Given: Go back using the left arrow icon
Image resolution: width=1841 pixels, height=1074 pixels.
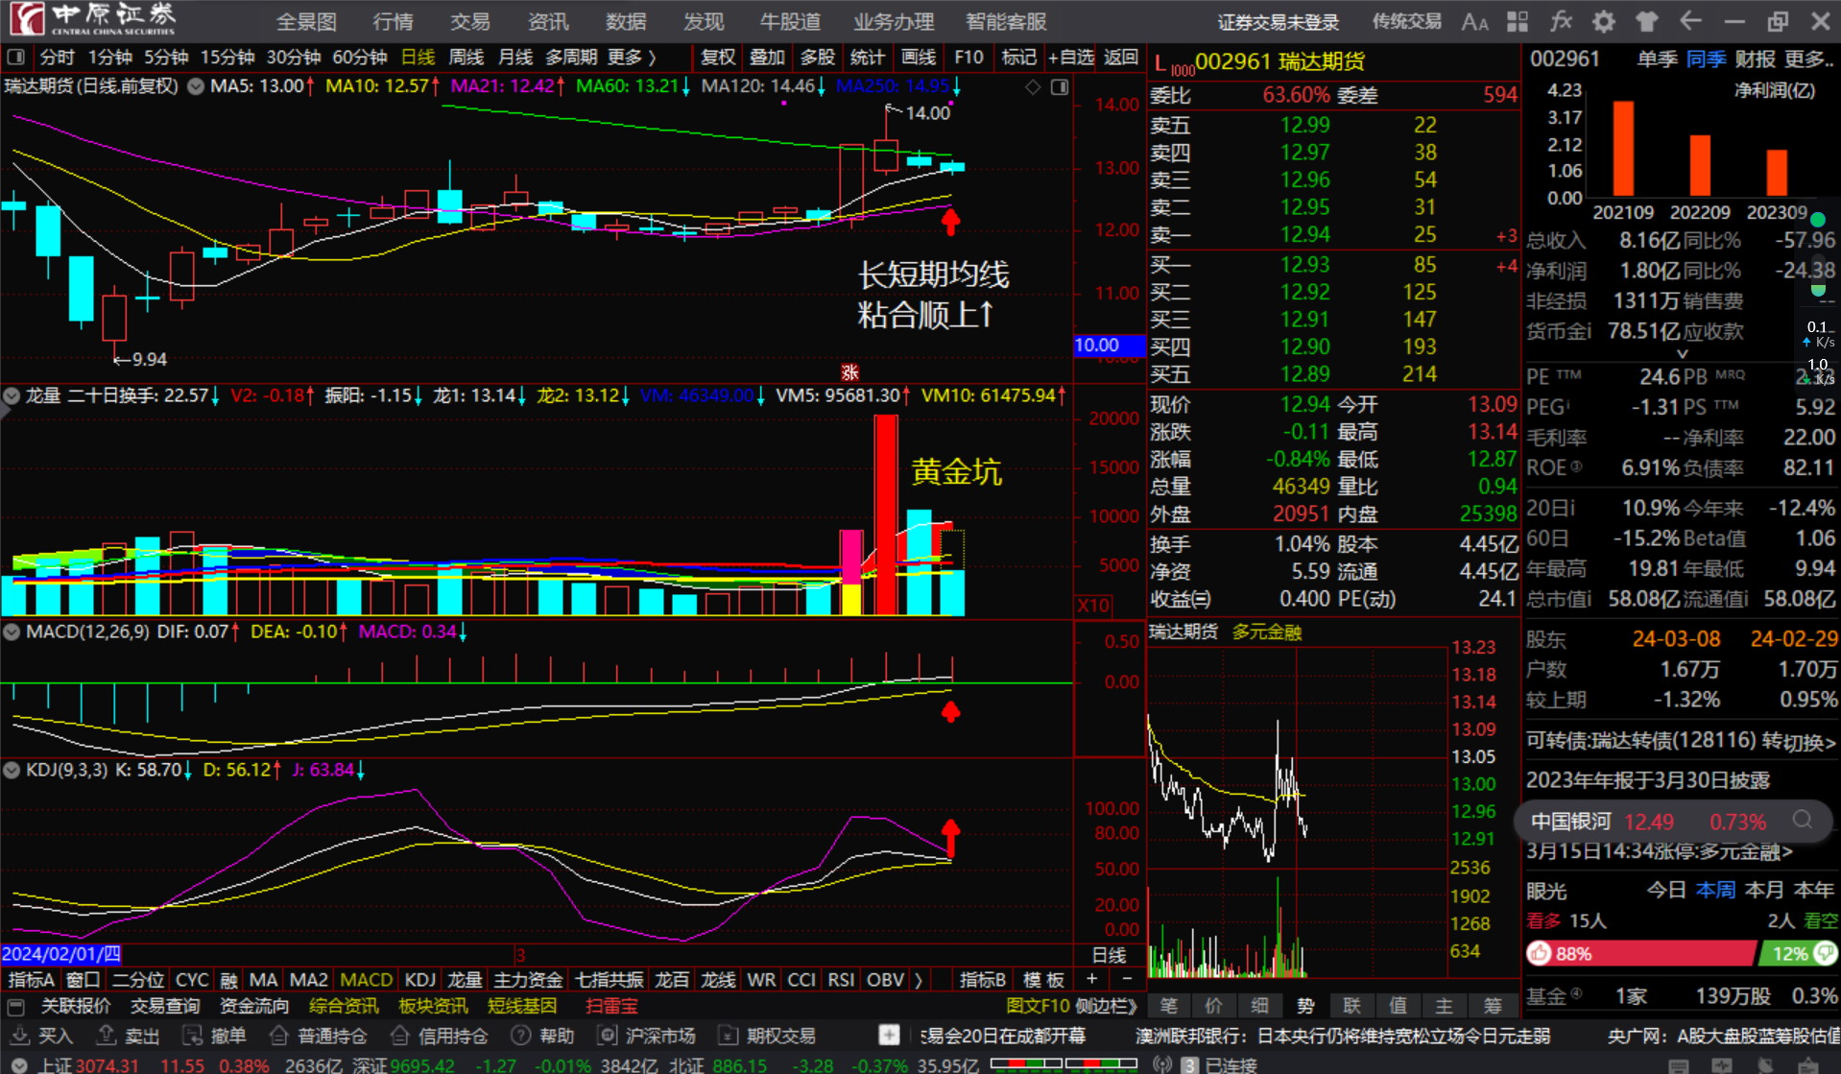Looking at the screenshot, I should click(x=1690, y=21).
